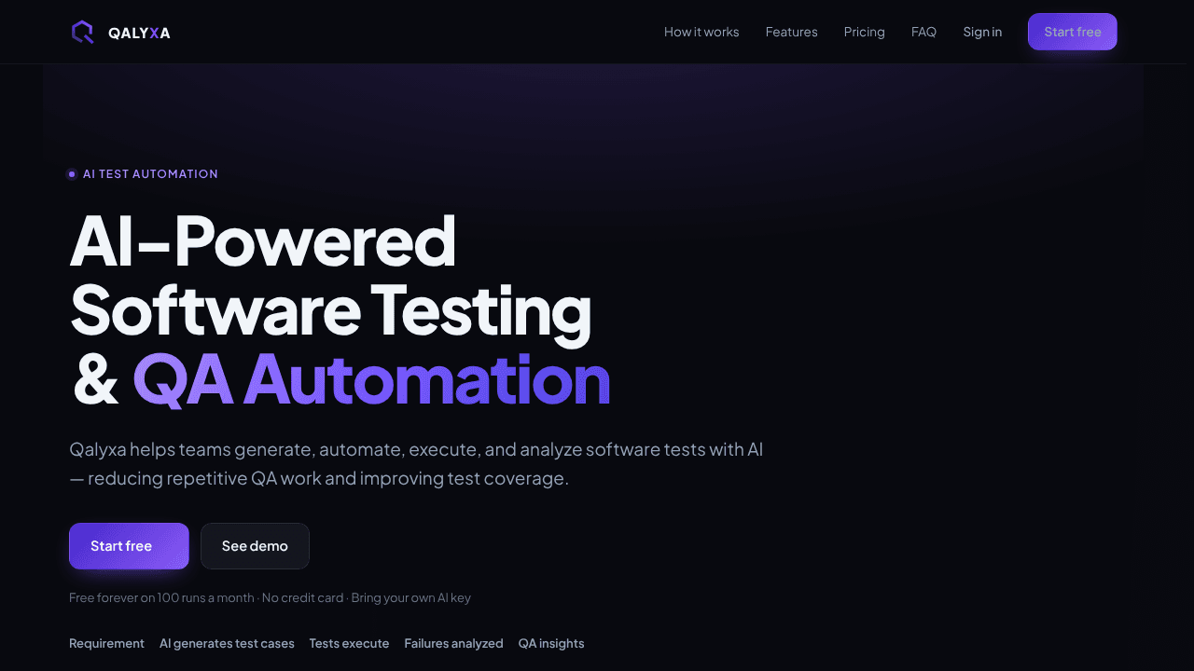Click the AI TEST AUTOMATION badge label

150,174
